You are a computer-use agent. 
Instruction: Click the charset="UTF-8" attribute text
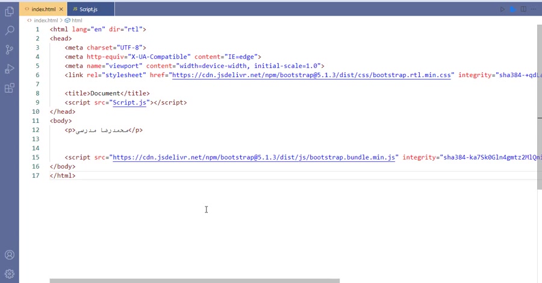(x=114, y=48)
